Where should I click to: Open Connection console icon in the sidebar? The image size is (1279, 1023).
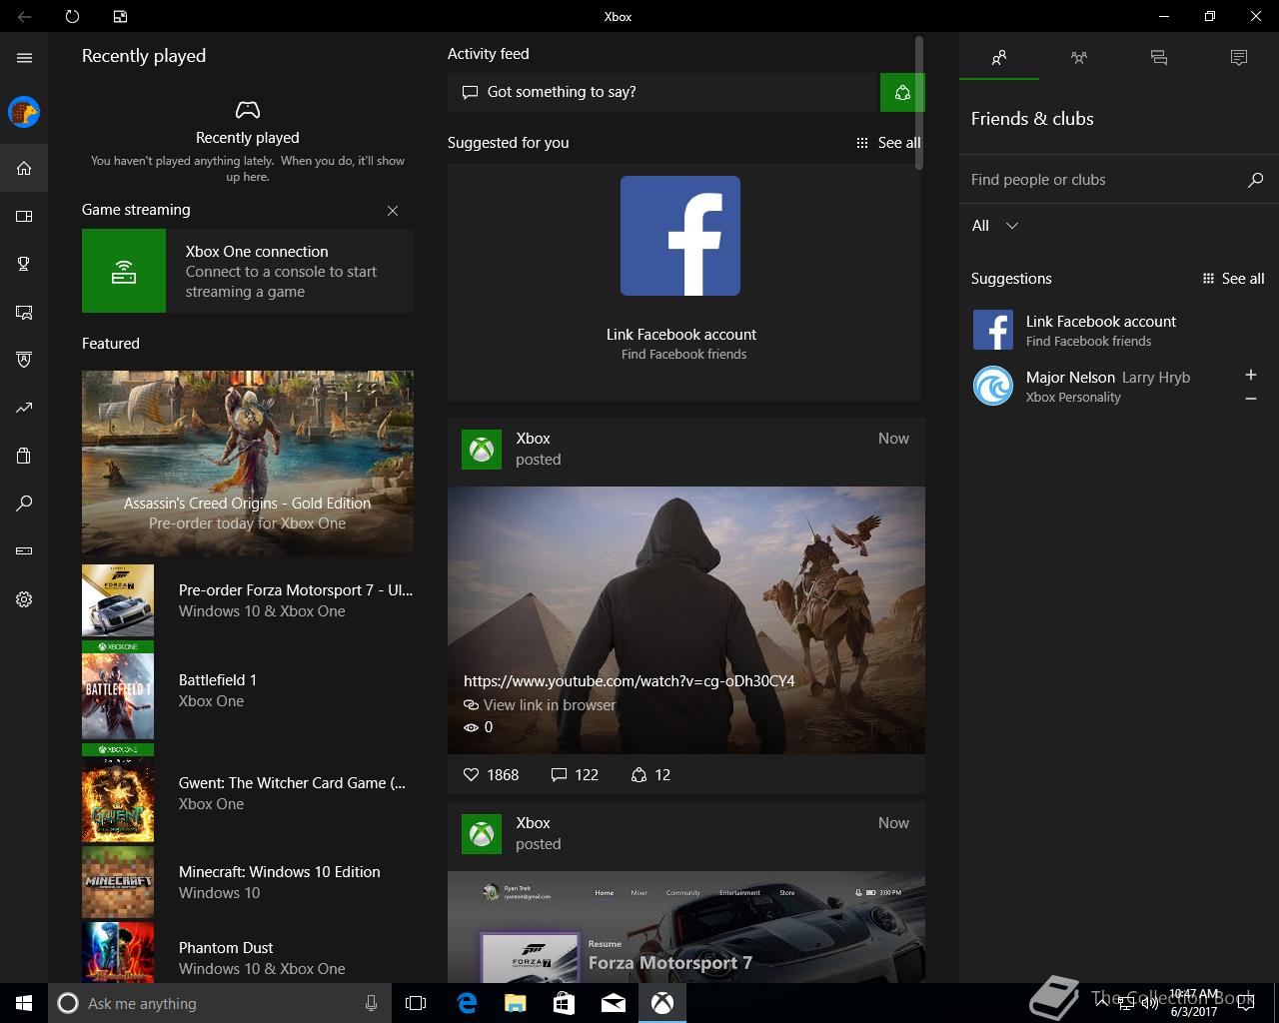point(24,550)
